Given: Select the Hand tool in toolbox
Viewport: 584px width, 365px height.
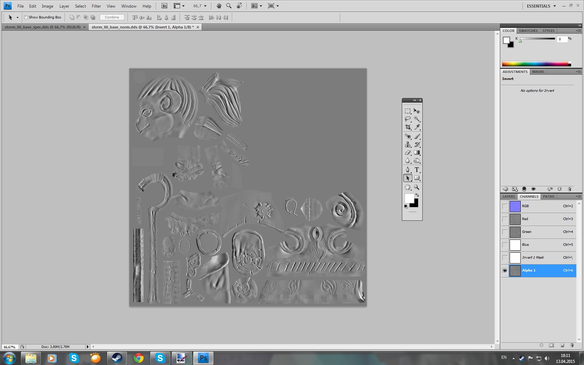Looking at the screenshot, I should click(x=408, y=187).
